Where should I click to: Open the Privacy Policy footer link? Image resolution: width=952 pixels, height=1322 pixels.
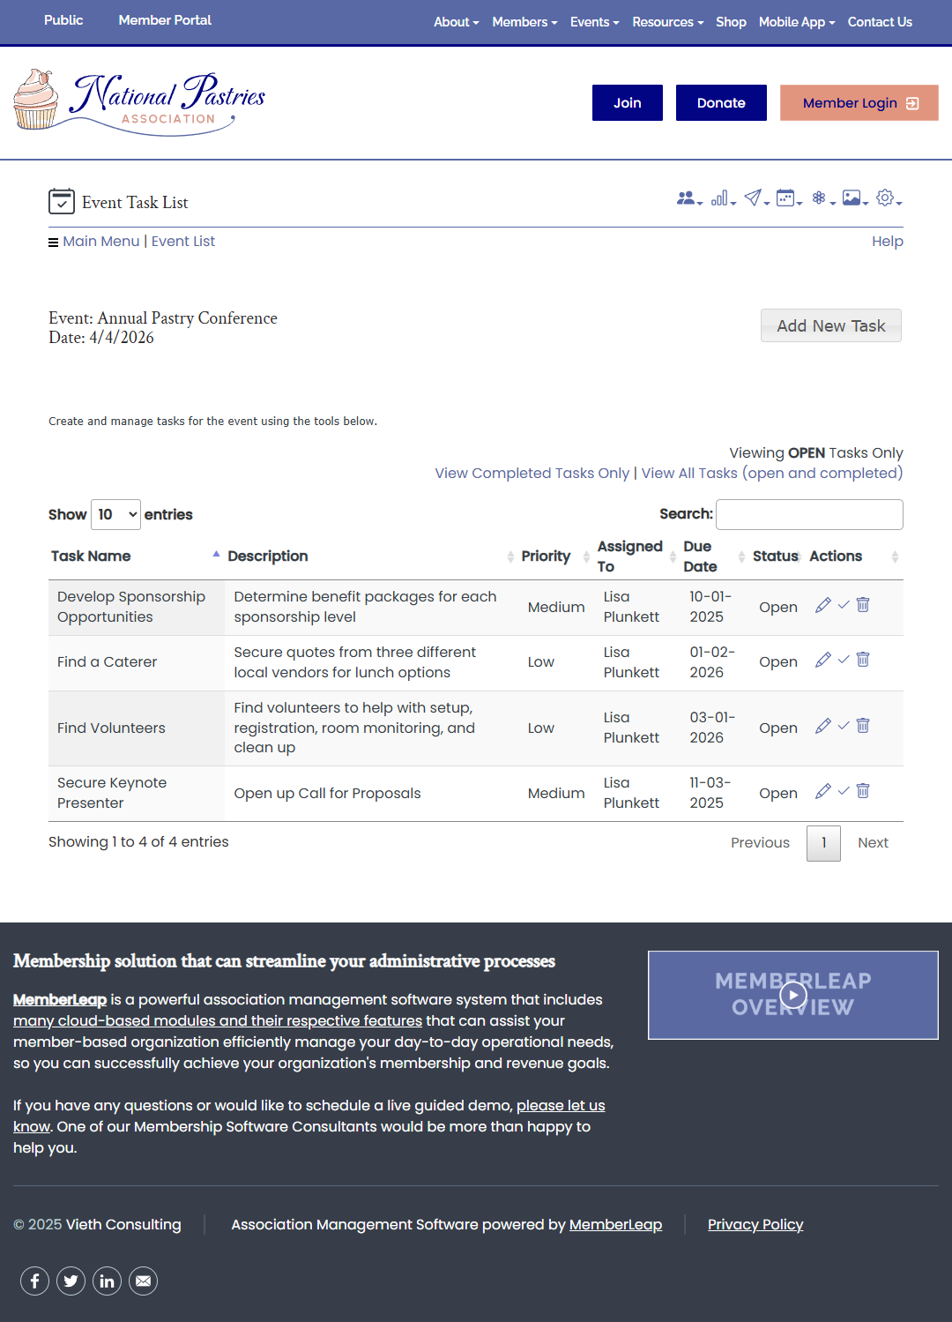pyautogui.click(x=755, y=1224)
